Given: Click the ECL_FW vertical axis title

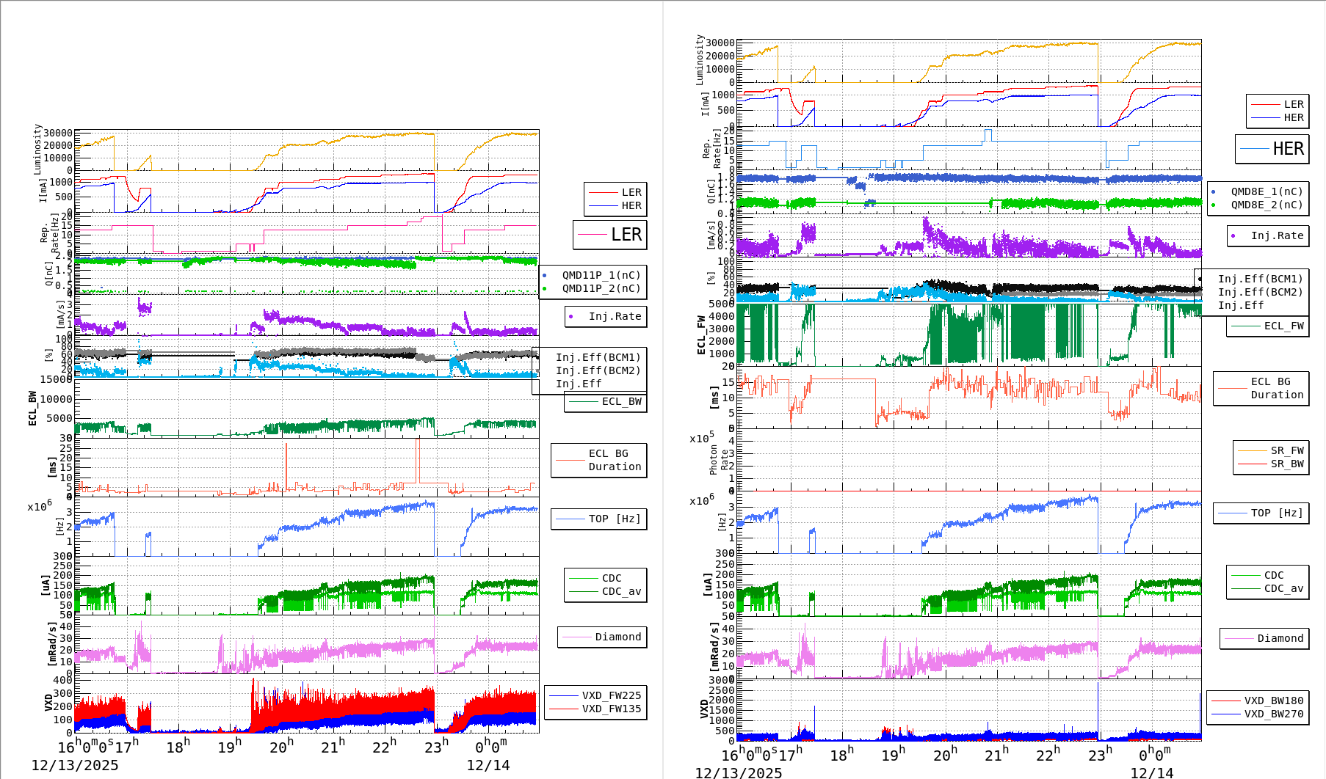Looking at the screenshot, I should pyautogui.click(x=701, y=335).
